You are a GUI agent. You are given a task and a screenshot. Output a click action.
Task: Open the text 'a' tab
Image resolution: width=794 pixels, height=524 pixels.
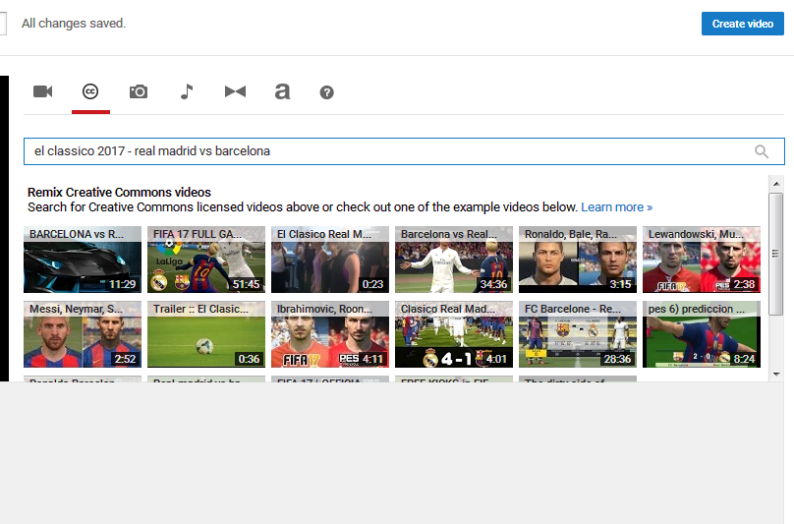click(x=283, y=91)
